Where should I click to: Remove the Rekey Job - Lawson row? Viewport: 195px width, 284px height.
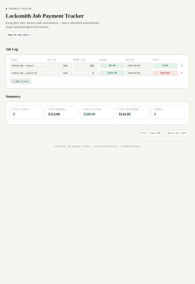(x=182, y=65)
